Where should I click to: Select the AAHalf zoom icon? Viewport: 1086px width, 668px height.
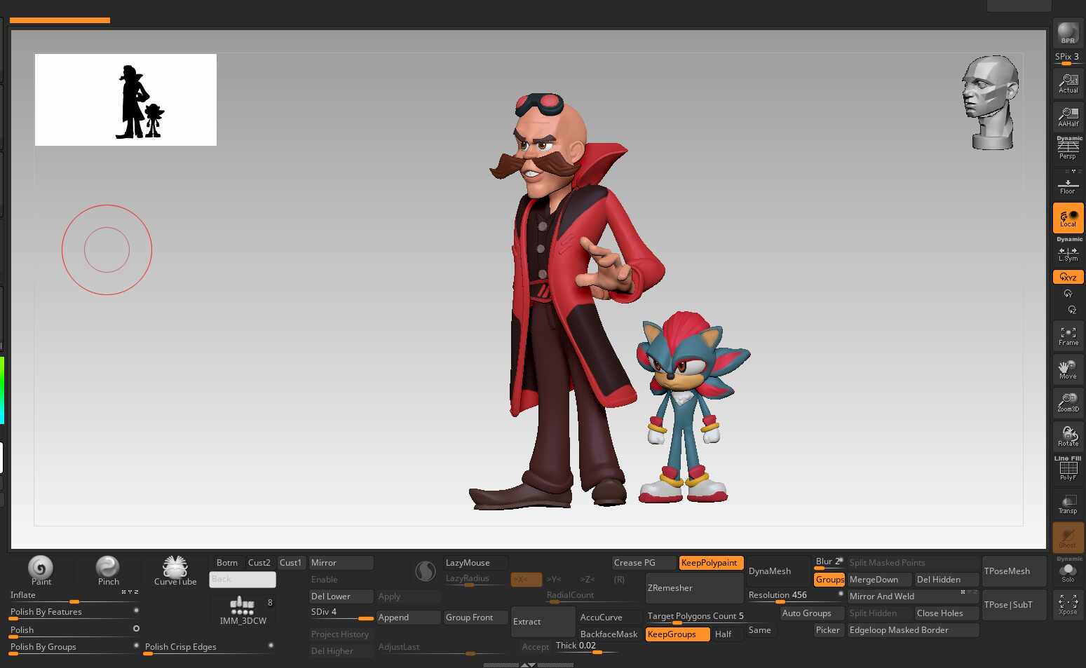click(x=1068, y=116)
